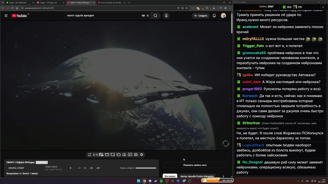Open browser downloads icon

(x=214, y=8)
